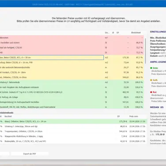Click the 544,63 price cell in the upper table

click(126, 77)
